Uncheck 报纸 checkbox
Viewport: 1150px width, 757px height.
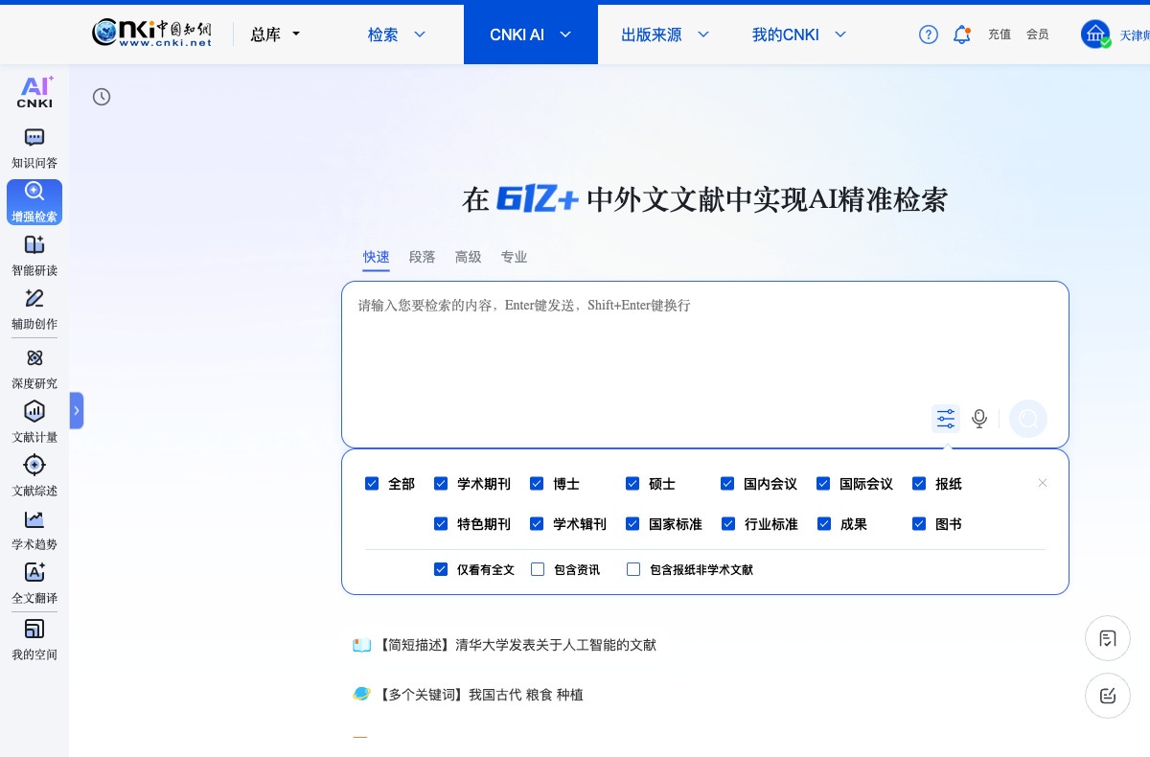(x=919, y=484)
